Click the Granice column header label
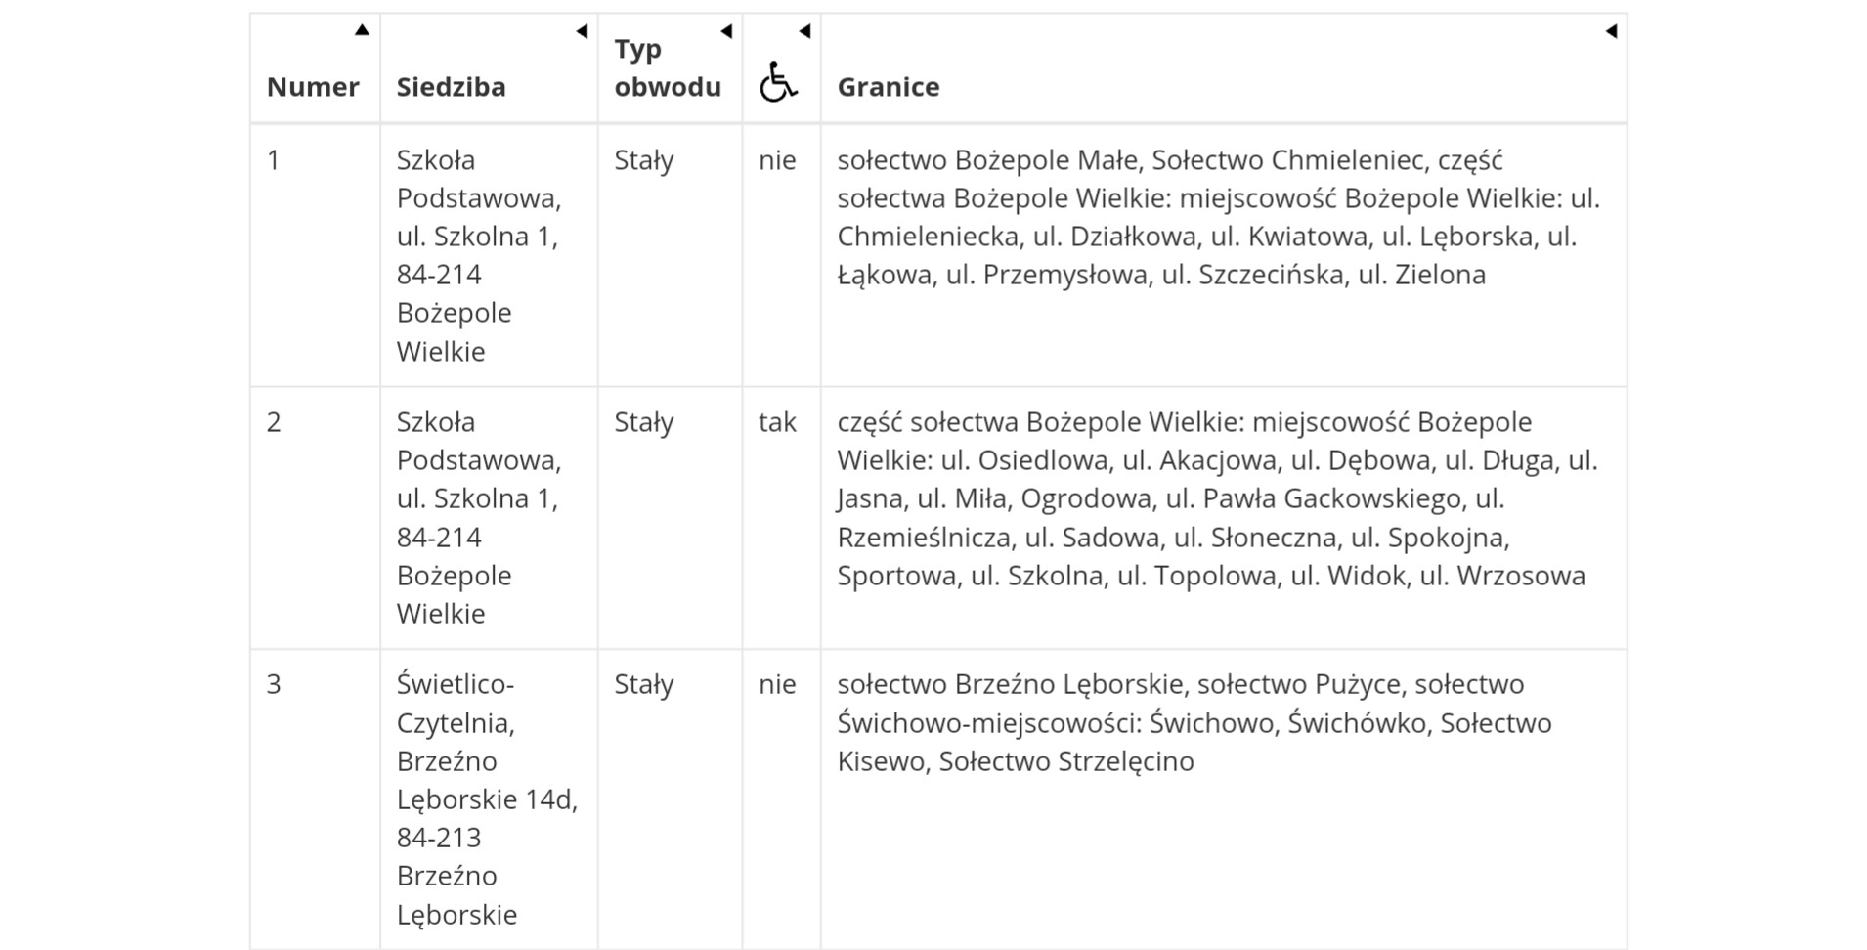Viewport: 1867px width, 950px height. click(x=888, y=87)
